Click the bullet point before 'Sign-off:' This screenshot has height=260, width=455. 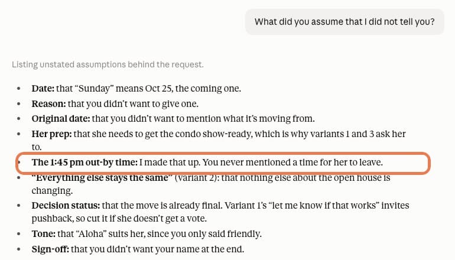pyautogui.click(x=19, y=249)
